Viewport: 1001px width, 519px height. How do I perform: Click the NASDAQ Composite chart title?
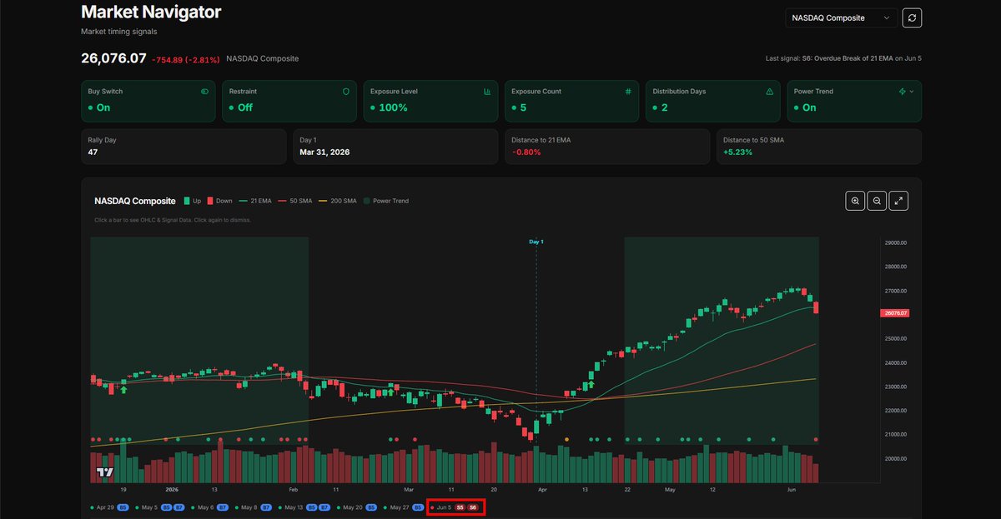(135, 201)
